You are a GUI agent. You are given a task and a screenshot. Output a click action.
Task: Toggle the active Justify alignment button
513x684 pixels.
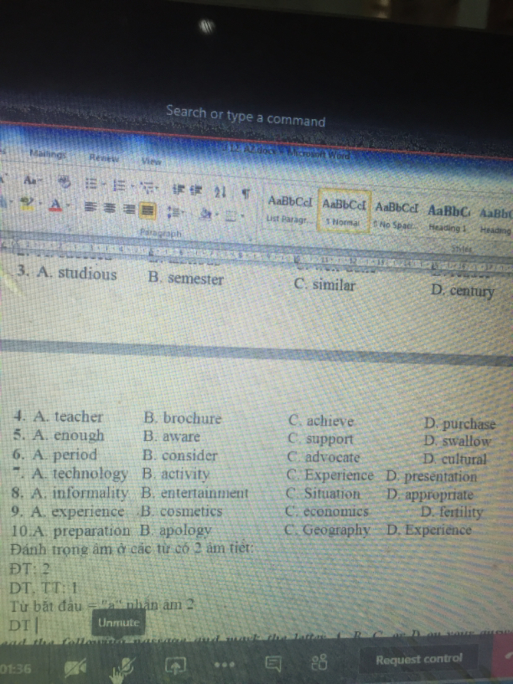[147, 210]
